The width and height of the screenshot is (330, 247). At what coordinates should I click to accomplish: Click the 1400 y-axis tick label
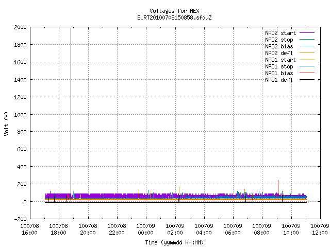point(20,80)
